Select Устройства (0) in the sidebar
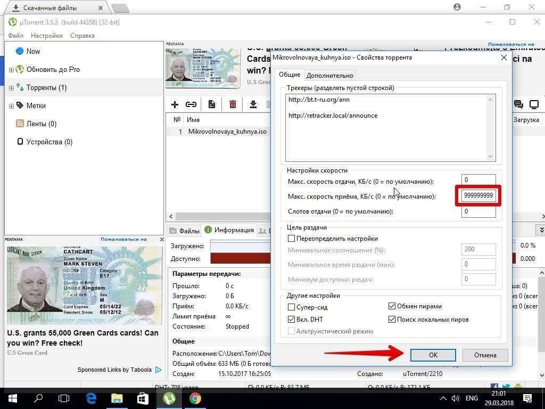Screen dimensions: 545x409 click(x=49, y=142)
